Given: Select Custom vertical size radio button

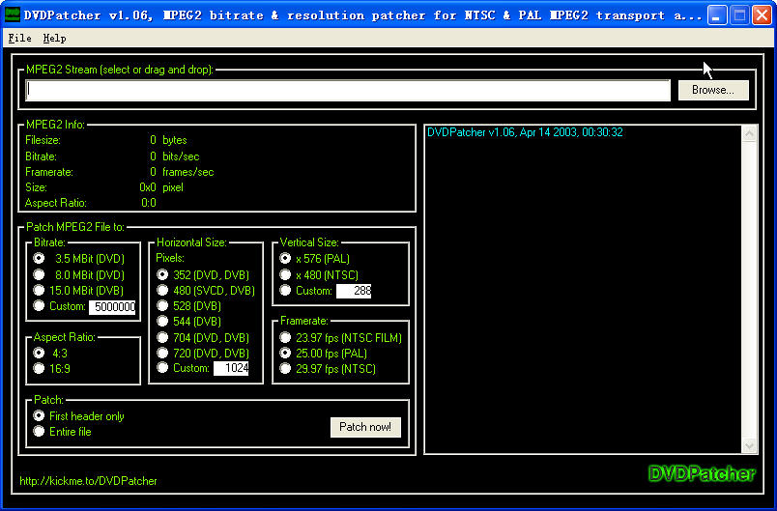Looking at the screenshot, I should pos(285,290).
